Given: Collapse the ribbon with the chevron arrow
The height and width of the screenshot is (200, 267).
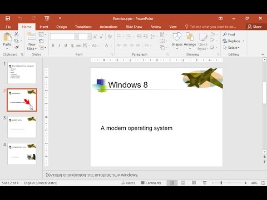Looking at the screenshot, I should (263, 54).
